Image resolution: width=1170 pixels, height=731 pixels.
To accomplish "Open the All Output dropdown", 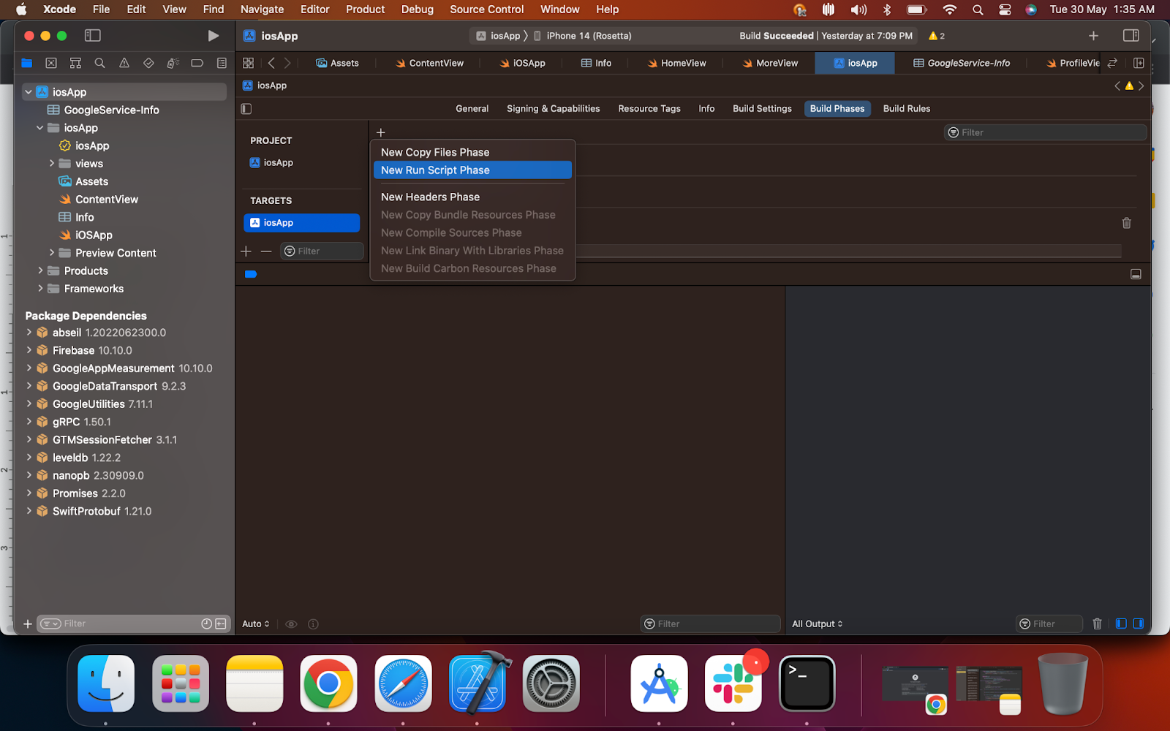I will click(x=817, y=624).
